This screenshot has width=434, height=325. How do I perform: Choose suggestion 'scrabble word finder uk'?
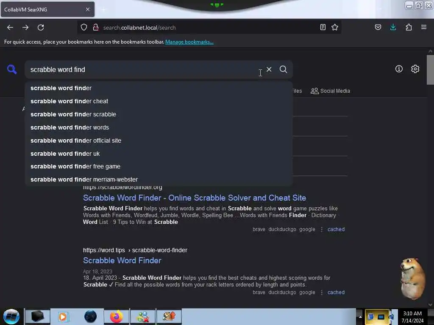(159, 154)
